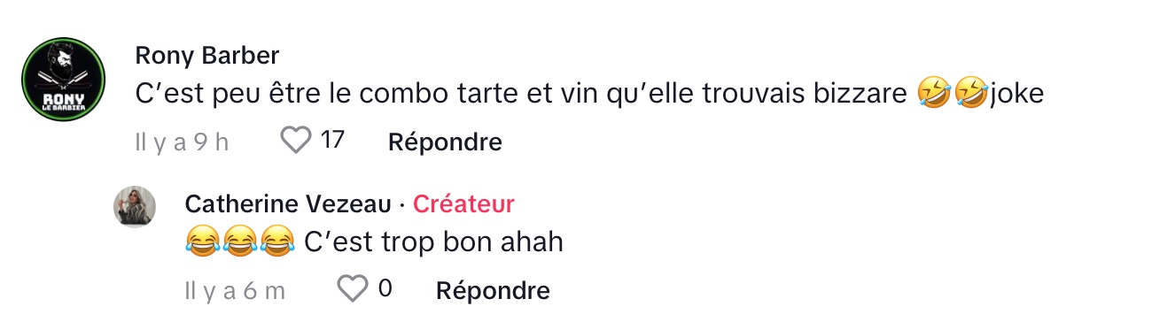
Task: Click the second rolling-laughing emoji before joke
Action: [x=971, y=94]
